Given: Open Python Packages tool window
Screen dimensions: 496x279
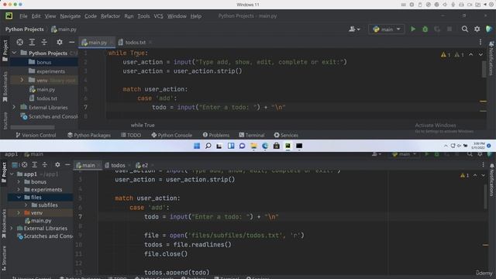Looking at the screenshot, I should point(89,135).
